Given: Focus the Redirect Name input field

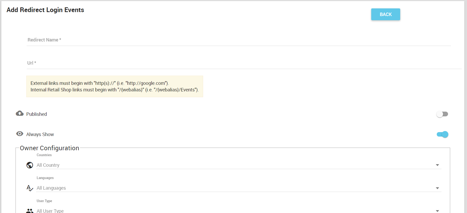Looking at the screenshot, I should tap(238, 40).
